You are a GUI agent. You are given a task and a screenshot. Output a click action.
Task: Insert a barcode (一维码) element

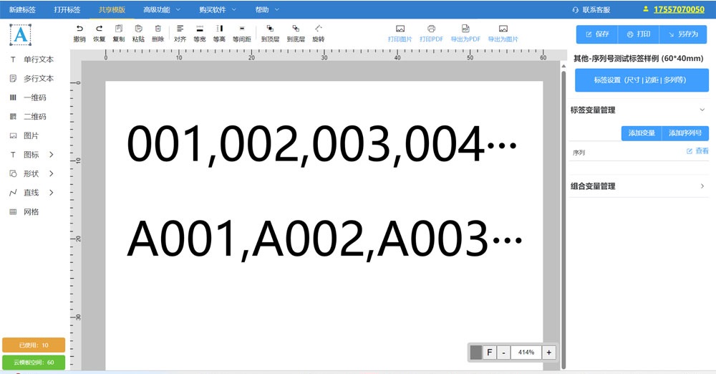click(x=34, y=97)
